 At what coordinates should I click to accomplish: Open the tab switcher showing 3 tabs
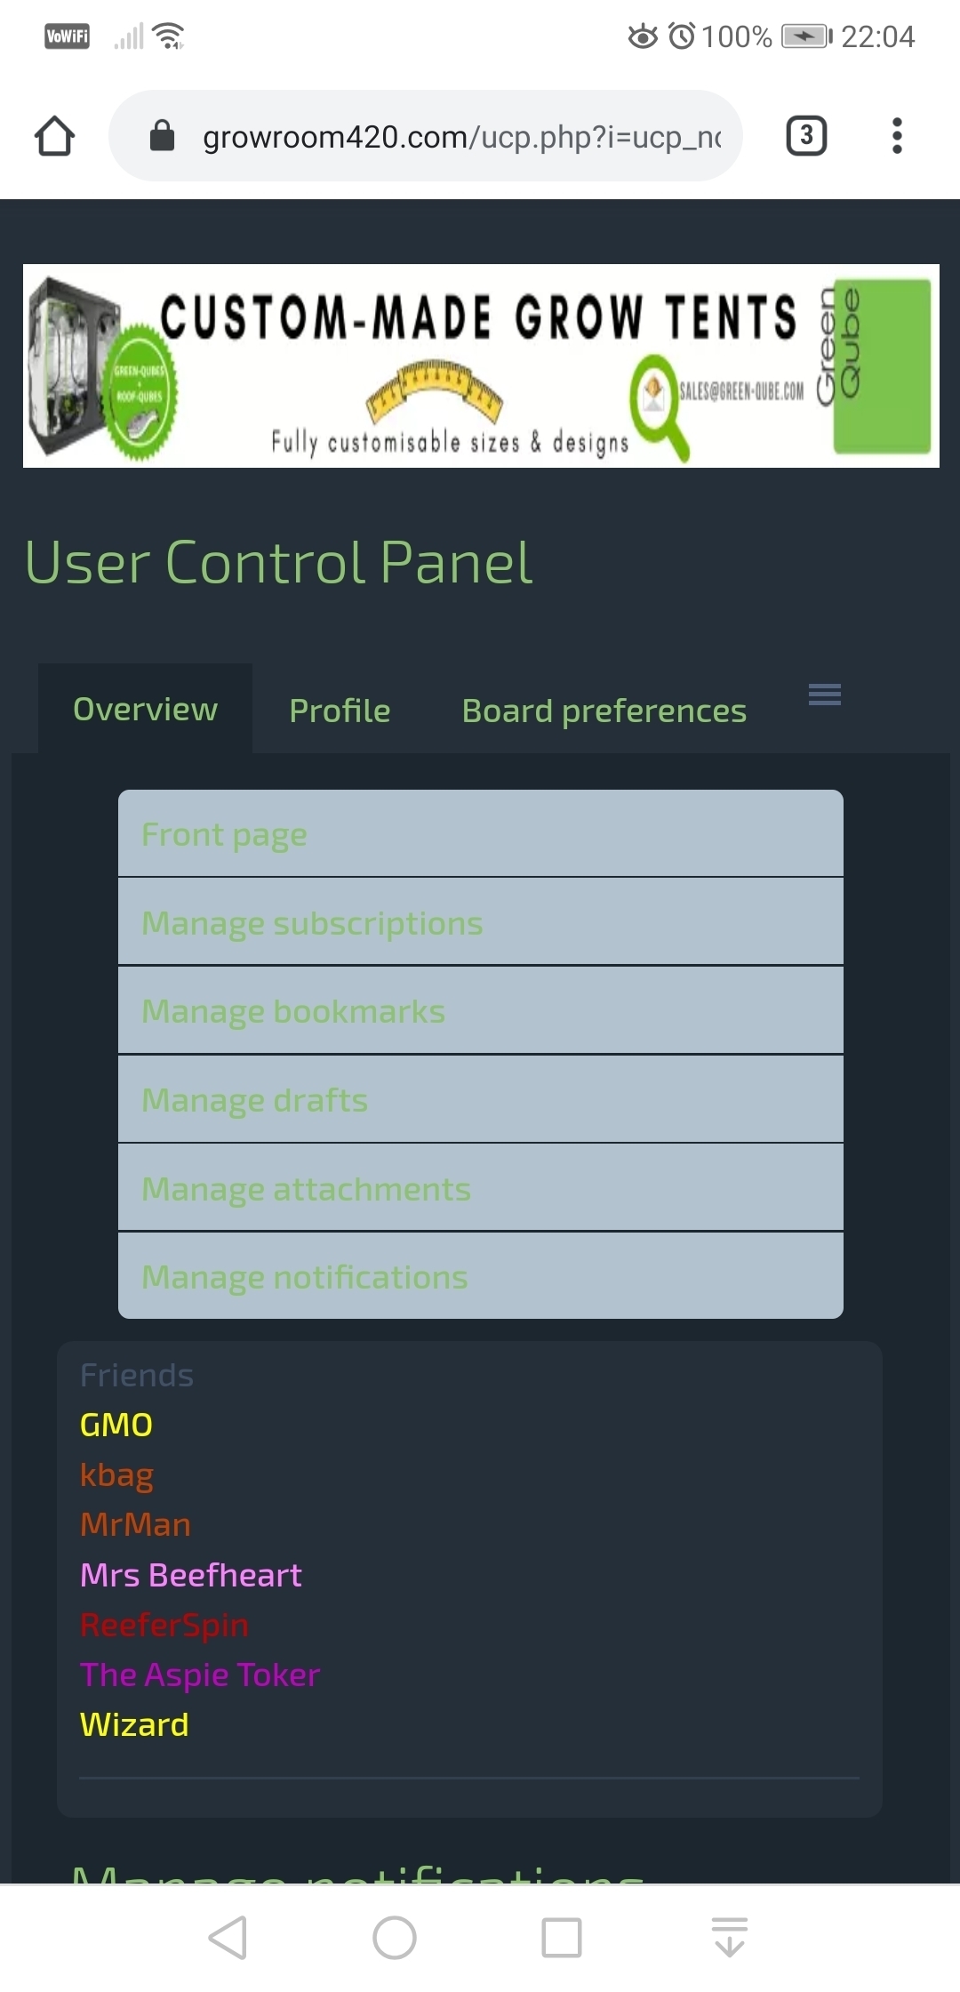[x=806, y=136]
